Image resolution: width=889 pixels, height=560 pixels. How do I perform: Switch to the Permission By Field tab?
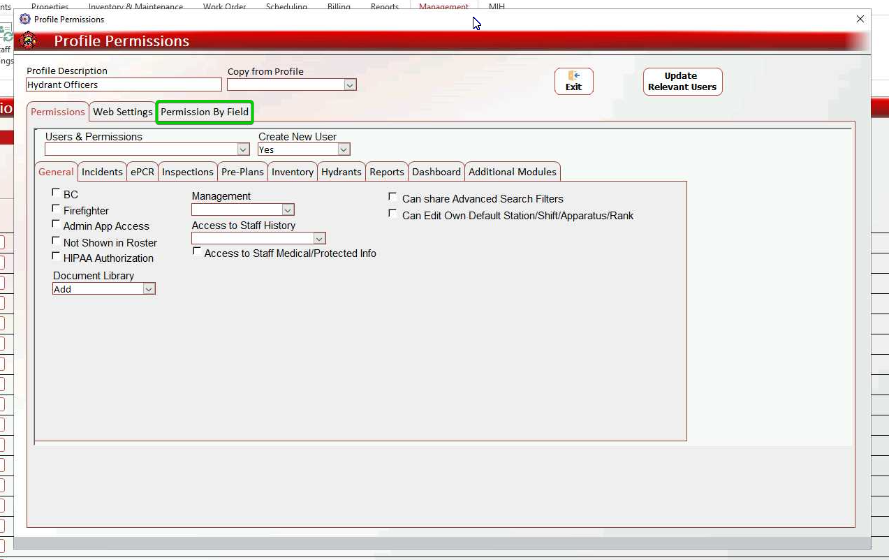coord(205,112)
